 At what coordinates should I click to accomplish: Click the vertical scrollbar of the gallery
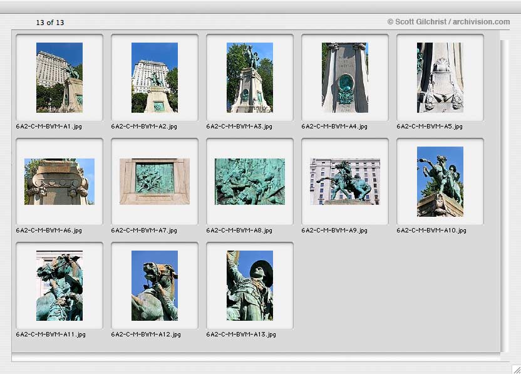pos(504,196)
